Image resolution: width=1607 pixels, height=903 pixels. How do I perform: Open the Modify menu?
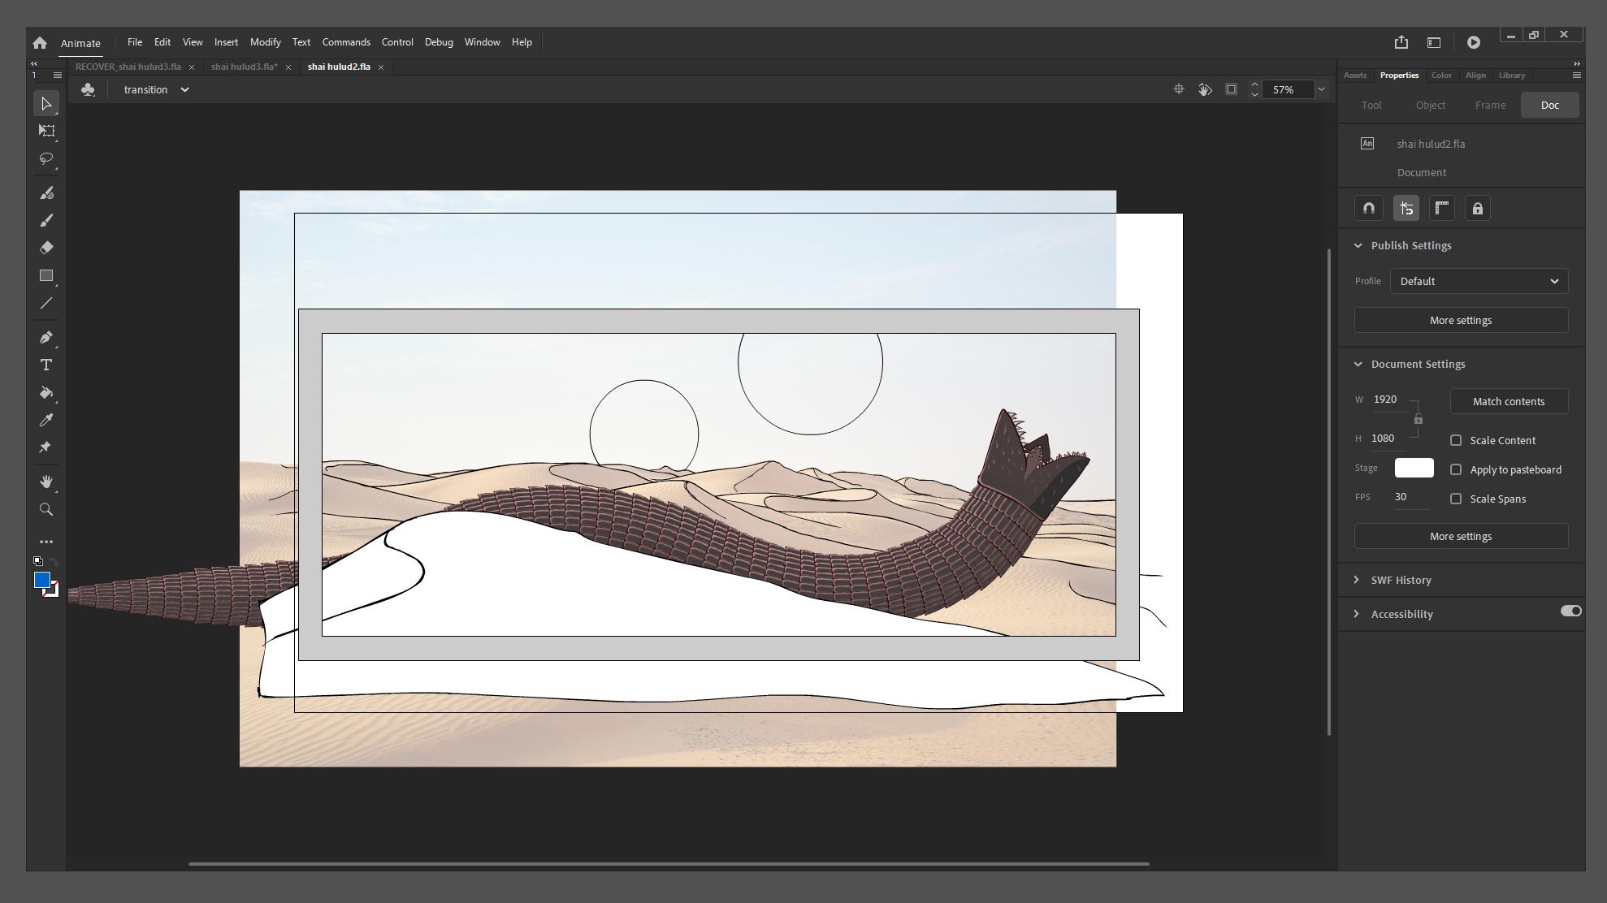coord(265,41)
